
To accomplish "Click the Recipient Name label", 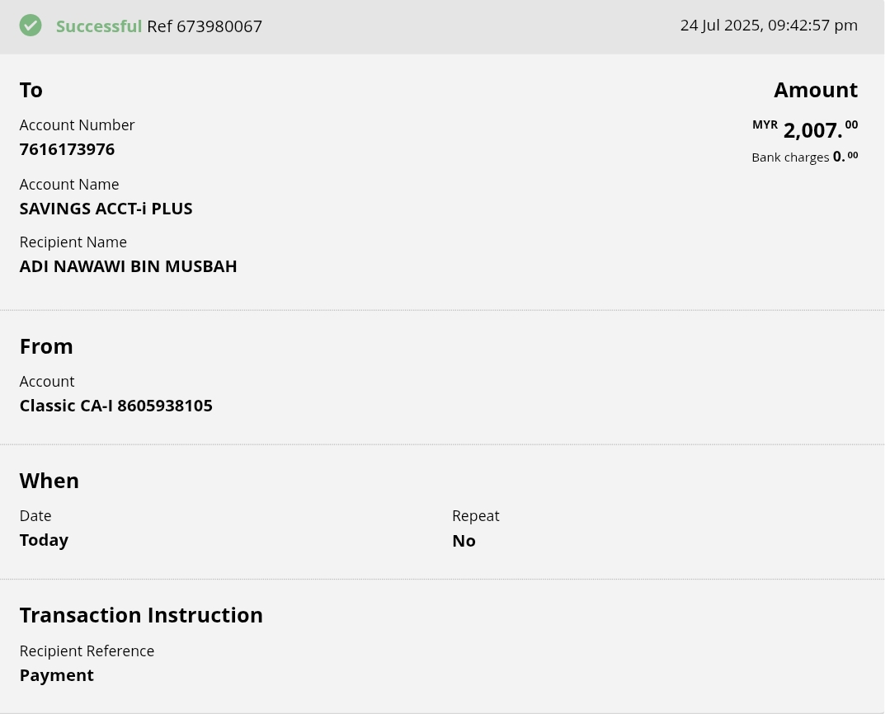I will tap(73, 242).
